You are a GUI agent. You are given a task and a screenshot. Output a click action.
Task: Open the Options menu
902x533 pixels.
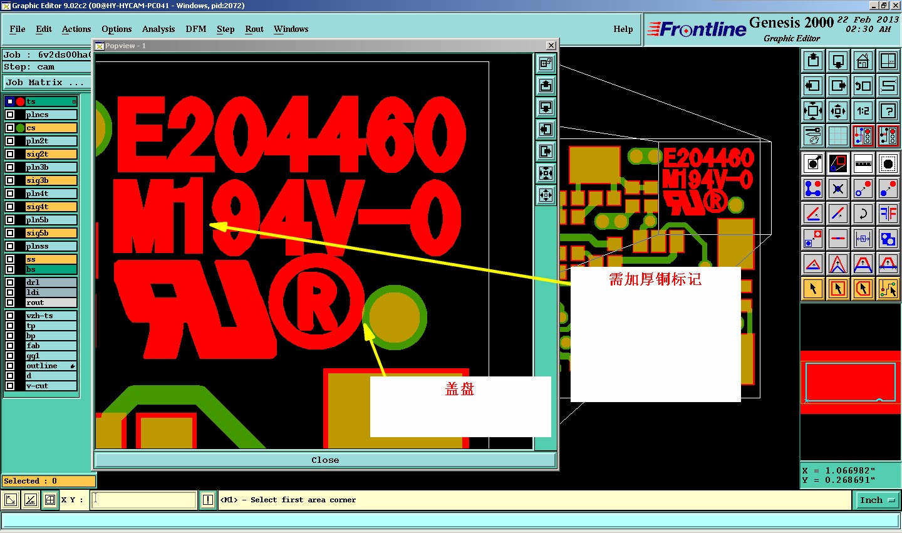117,29
